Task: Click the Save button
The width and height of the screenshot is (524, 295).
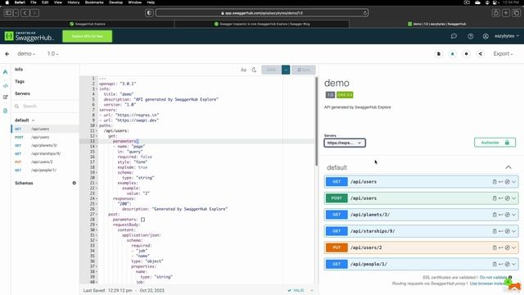Action: (x=271, y=70)
